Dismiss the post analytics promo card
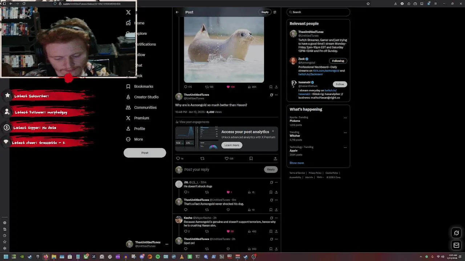The image size is (465, 261). tap(273, 131)
